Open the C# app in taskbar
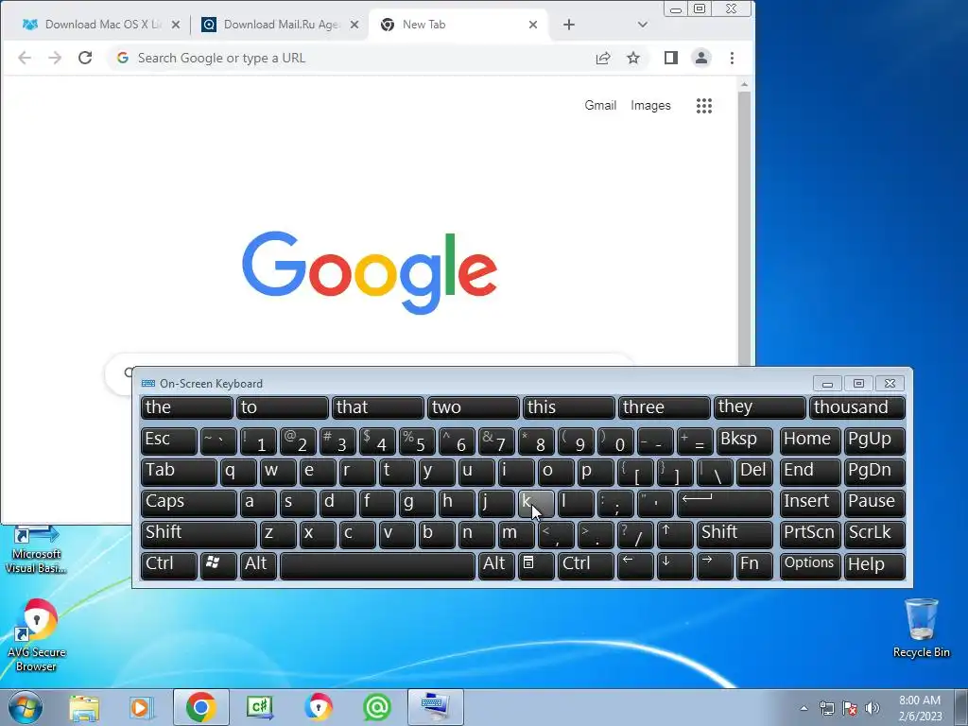The image size is (968, 726). [x=259, y=708]
